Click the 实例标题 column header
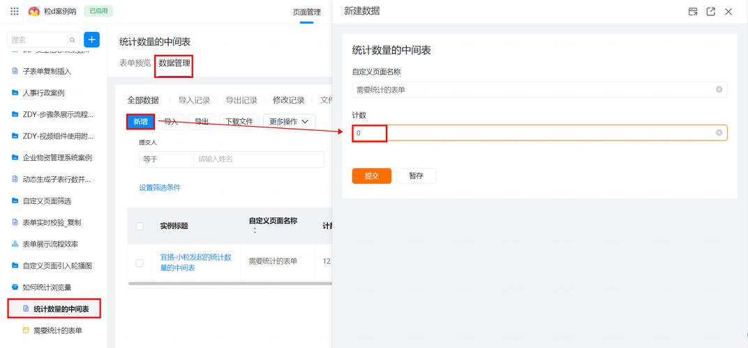748x348 pixels. point(174,226)
